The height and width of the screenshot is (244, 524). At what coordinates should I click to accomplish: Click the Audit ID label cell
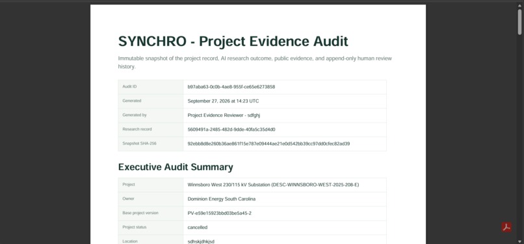point(151,87)
